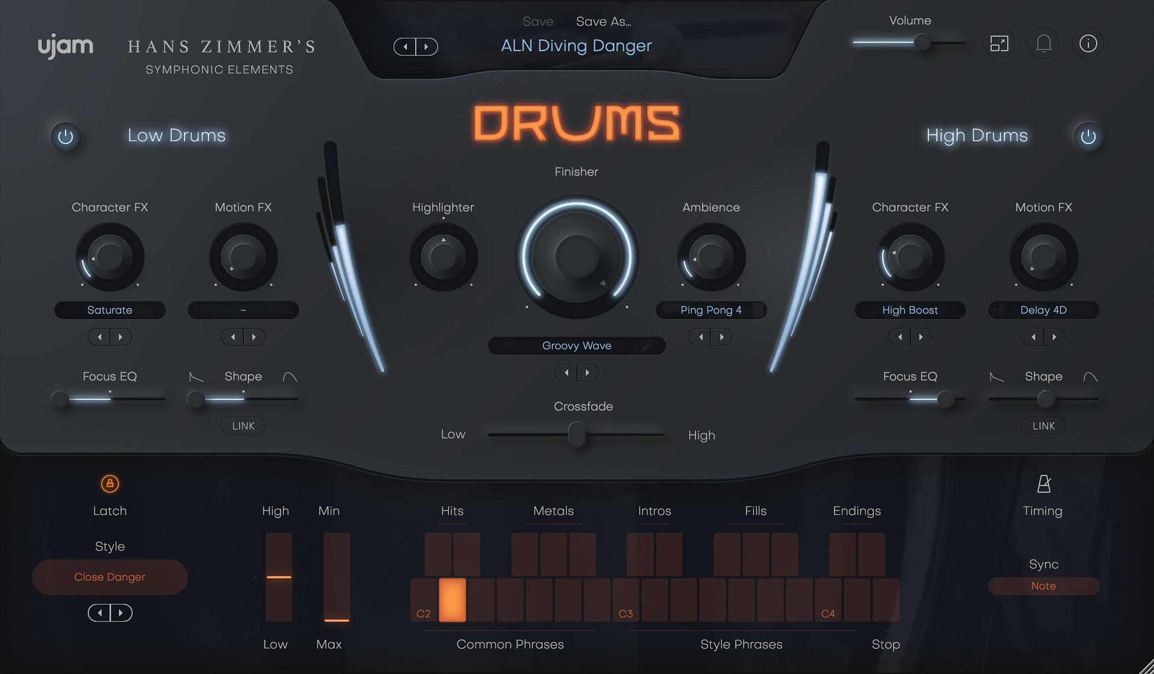Step to next Close Danger style

click(121, 613)
